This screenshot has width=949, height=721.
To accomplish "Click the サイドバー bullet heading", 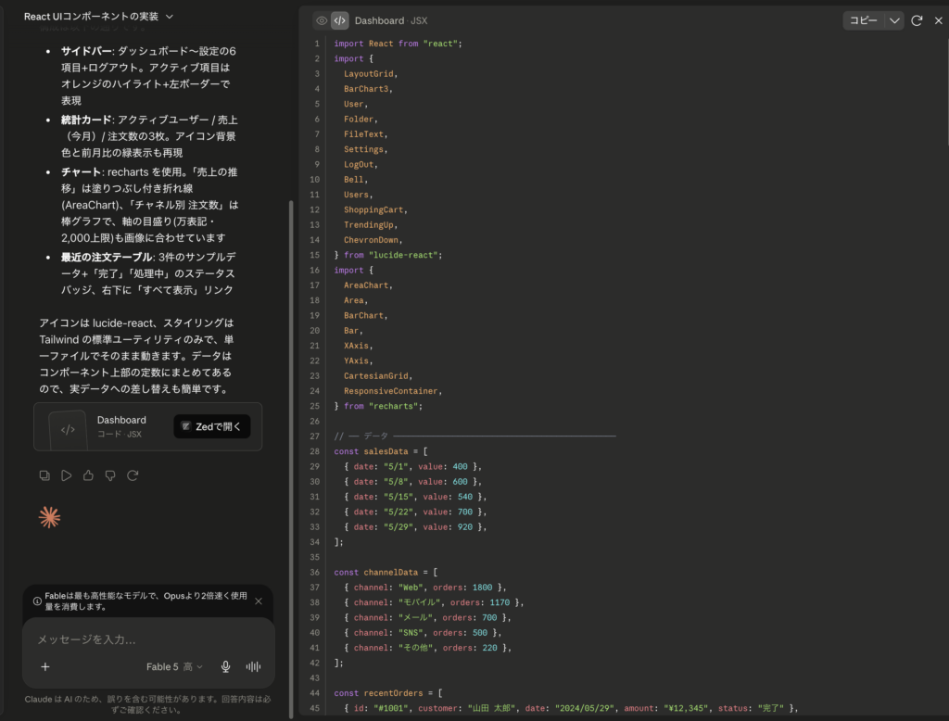I will (86, 52).
